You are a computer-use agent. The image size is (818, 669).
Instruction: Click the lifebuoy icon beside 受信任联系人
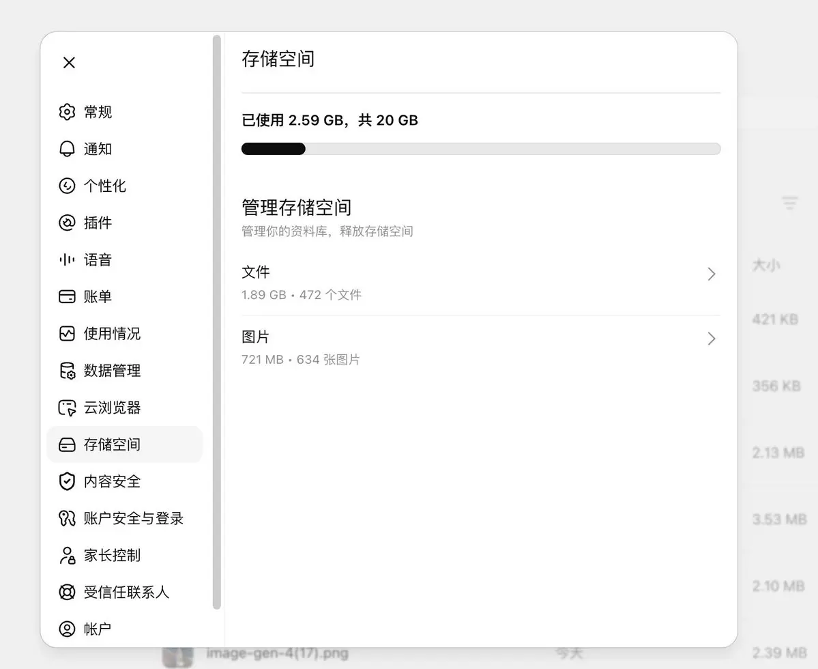coord(67,593)
